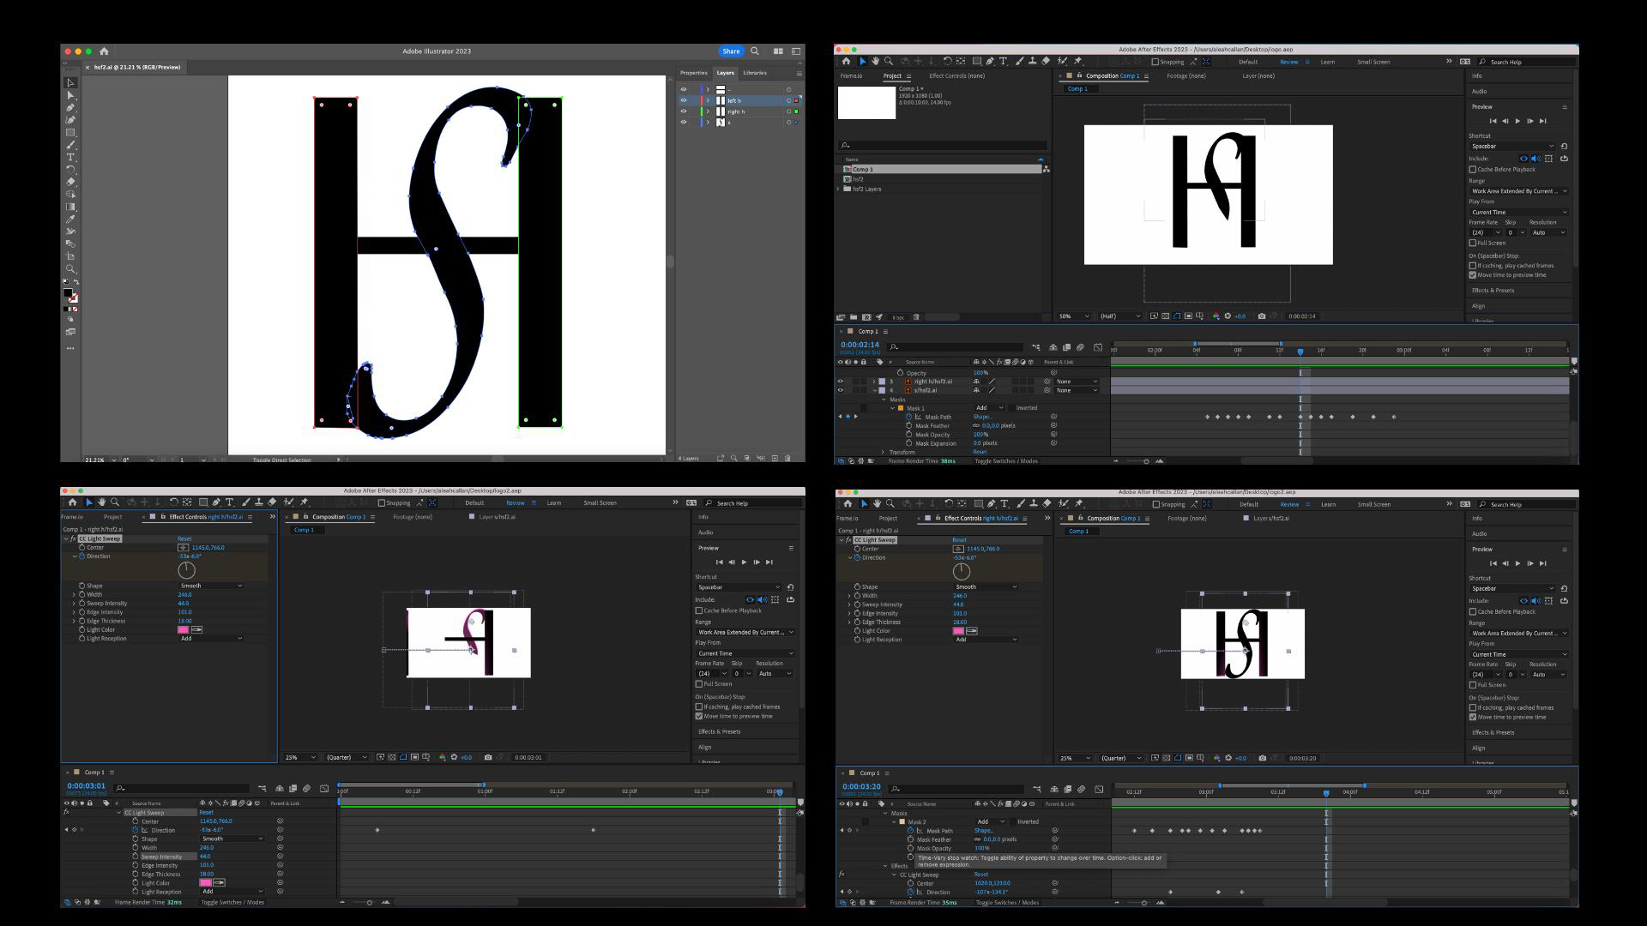Open the 50% magnification dropdown
This screenshot has width=1647, height=926.
pyautogui.click(x=1074, y=316)
